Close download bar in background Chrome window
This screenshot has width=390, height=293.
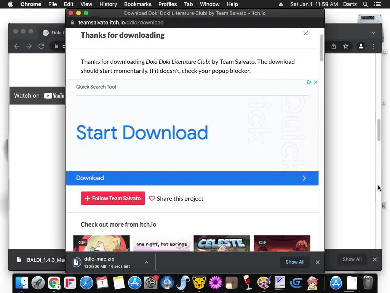pos(375,259)
